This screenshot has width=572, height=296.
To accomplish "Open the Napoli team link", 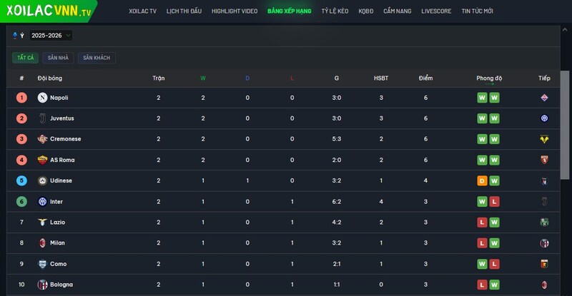I will [x=59, y=98].
